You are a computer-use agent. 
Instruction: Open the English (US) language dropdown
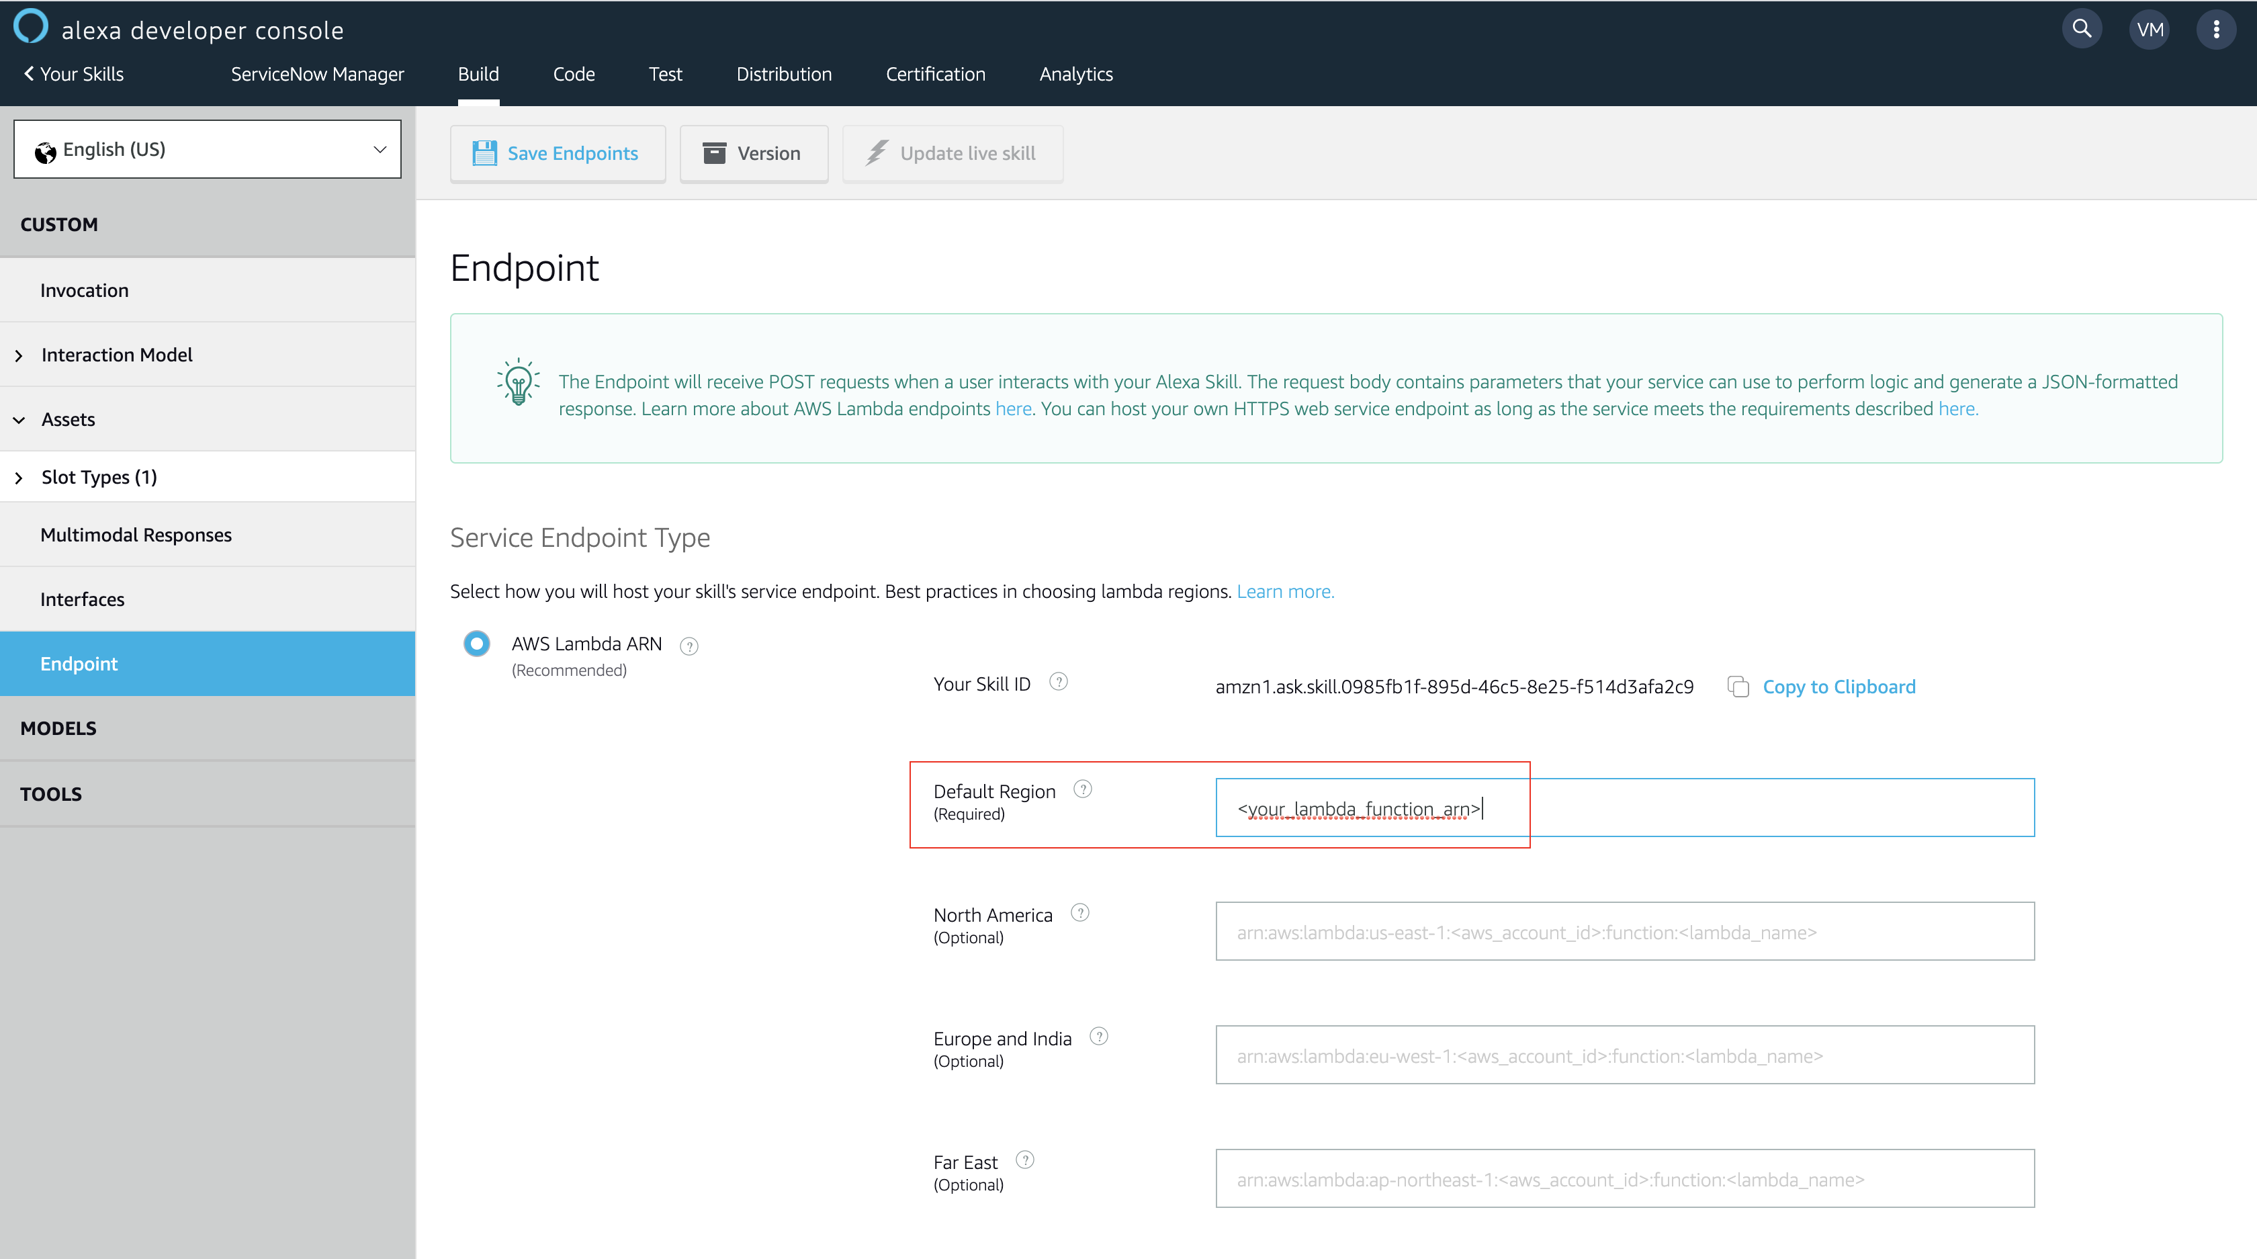(x=208, y=149)
